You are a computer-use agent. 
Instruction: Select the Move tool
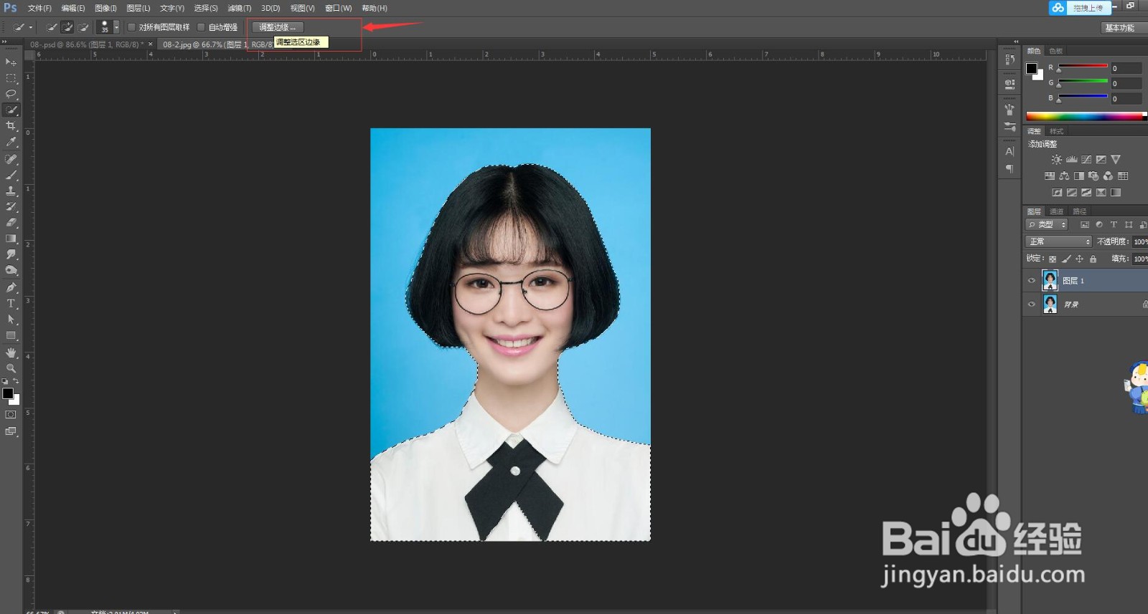[11, 62]
